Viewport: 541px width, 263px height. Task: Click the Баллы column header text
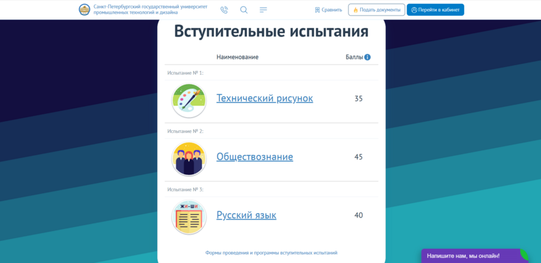tap(354, 57)
